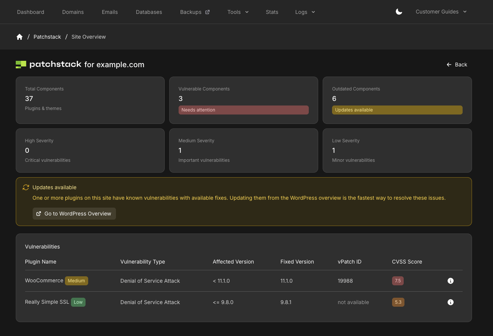Go to the Domains menu item
This screenshot has width=493, height=336.
click(x=73, y=12)
